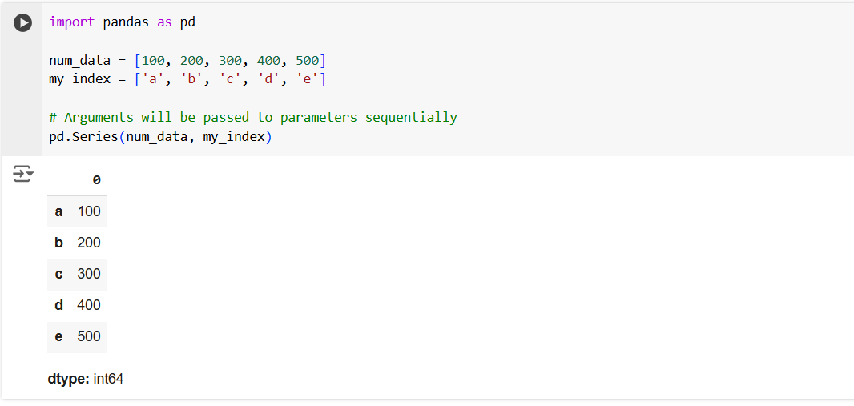Click the value 100 in the output
854x406 pixels.
[89, 211]
